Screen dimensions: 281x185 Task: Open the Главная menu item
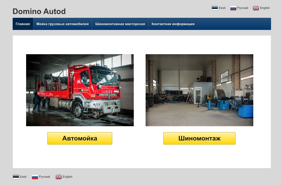tap(23, 24)
